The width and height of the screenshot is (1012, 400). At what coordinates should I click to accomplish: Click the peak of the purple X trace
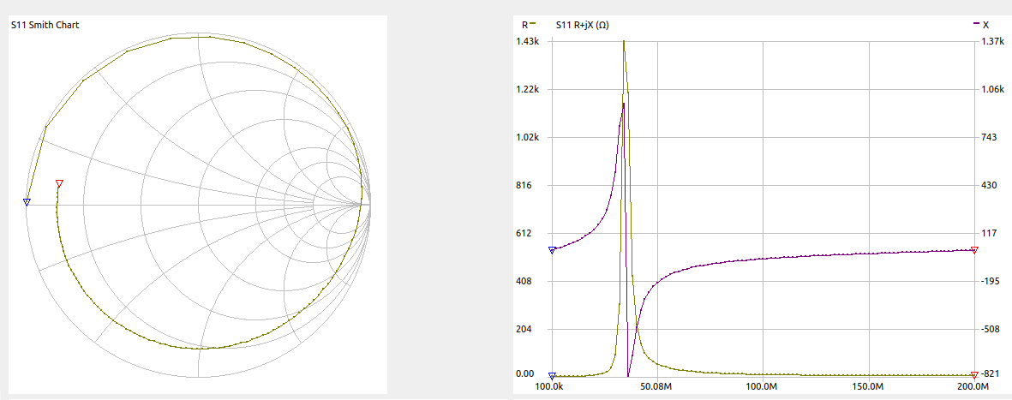[x=623, y=104]
